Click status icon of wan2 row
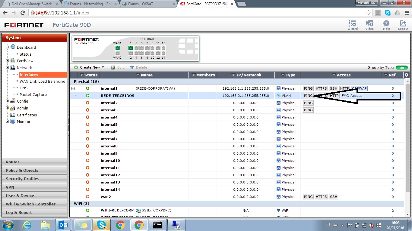The height and width of the screenshot is (231, 412). (x=87, y=197)
